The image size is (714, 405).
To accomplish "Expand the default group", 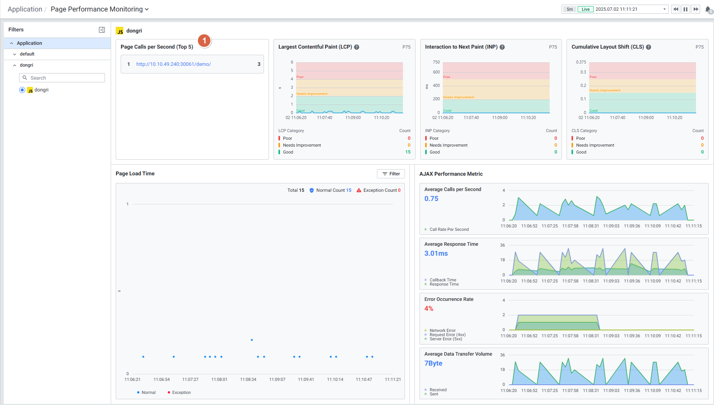I will point(15,54).
